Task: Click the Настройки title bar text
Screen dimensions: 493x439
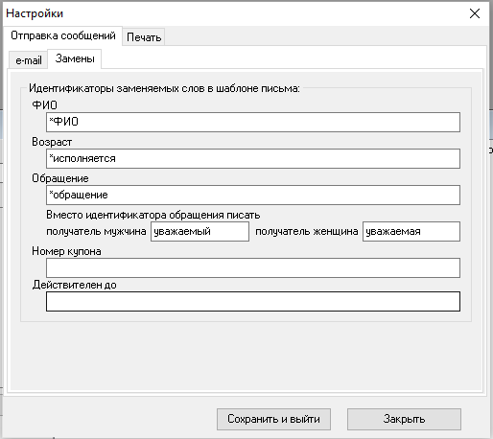Action: click(x=35, y=13)
